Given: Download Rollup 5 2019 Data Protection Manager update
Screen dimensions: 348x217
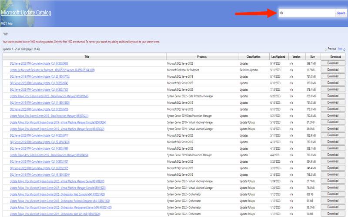Looking at the screenshot, I should coord(333,115).
